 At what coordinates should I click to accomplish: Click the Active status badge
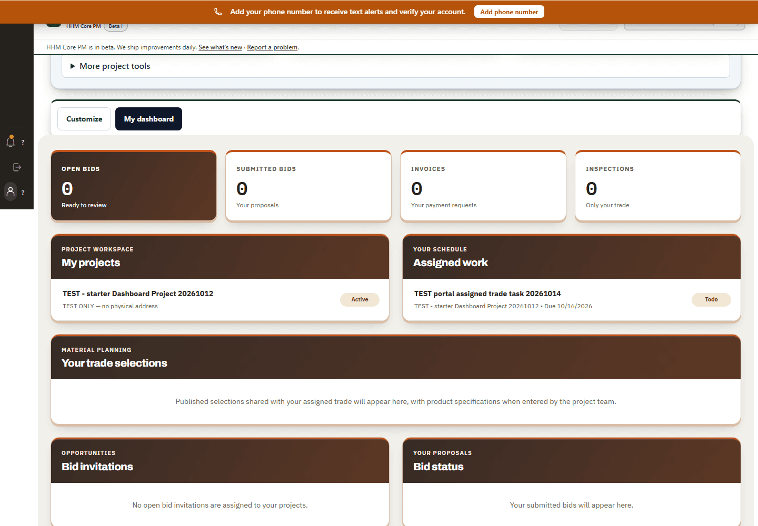360,300
